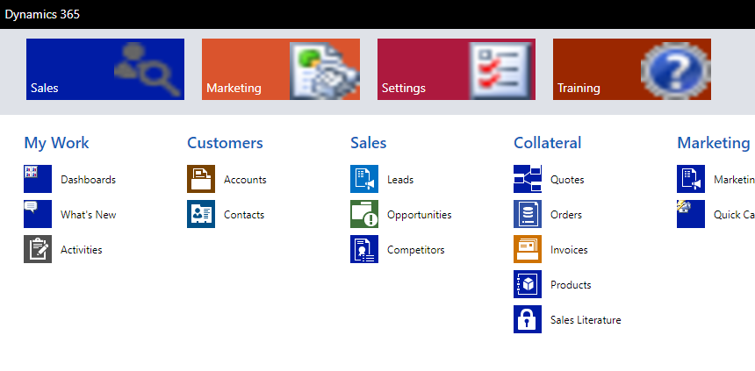The height and width of the screenshot is (371, 755).
Task: Click the My Work group heading
Action: (56, 143)
